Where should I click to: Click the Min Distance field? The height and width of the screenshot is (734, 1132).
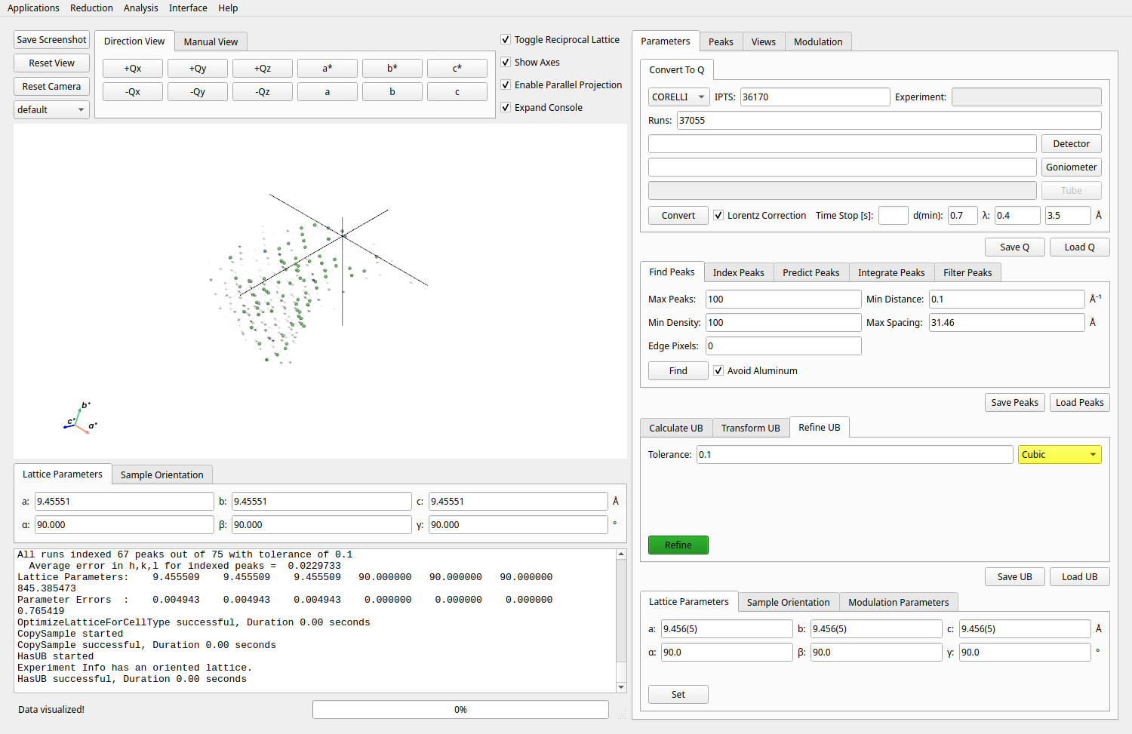1007,299
